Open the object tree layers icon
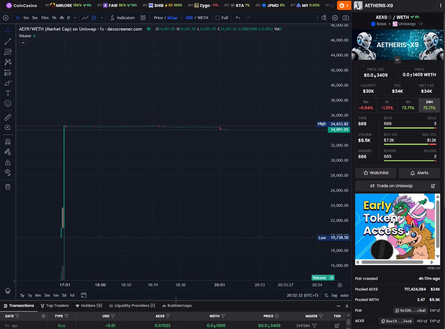Viewport: 445px width, 329px height. point(8,290)
